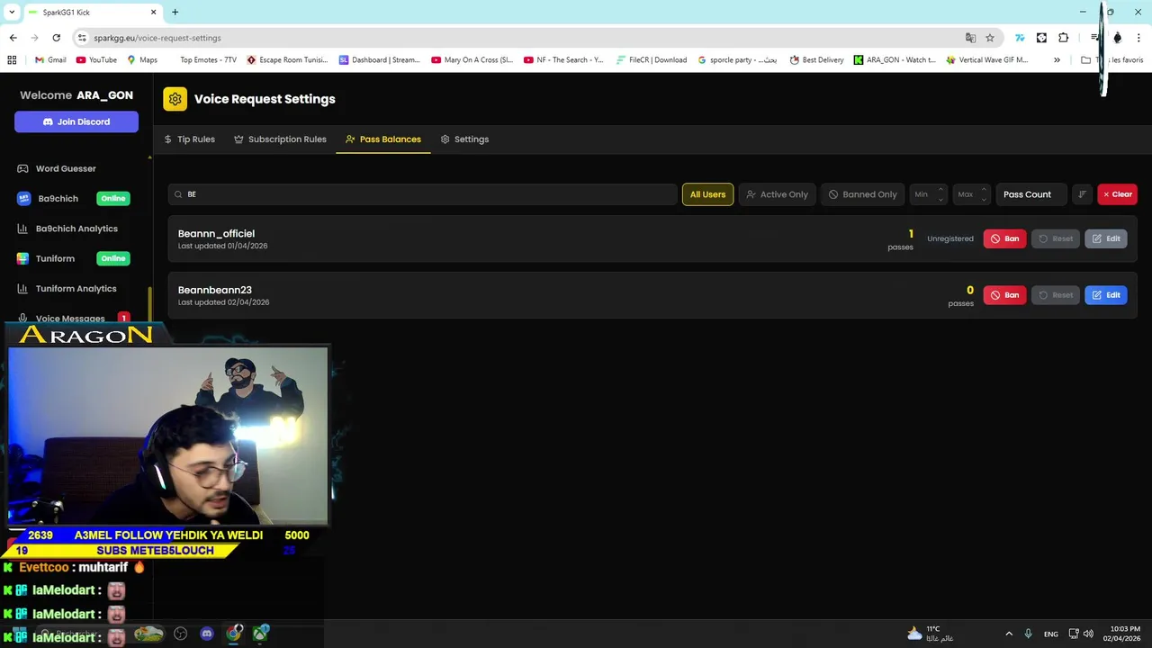Open the Tip Rules tab
This screenshot has height=648, width=1152.
pos(189,139)
